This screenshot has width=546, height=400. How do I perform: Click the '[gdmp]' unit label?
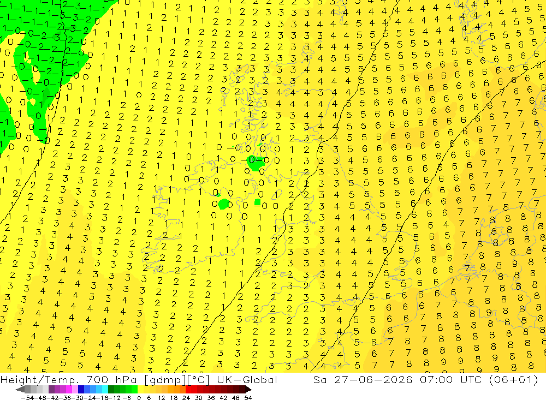click(x=165, y=380)
